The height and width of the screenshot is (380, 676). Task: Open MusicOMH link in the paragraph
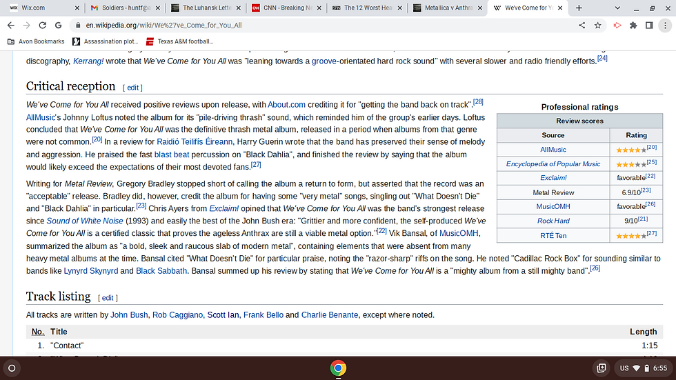pos(459,234)
